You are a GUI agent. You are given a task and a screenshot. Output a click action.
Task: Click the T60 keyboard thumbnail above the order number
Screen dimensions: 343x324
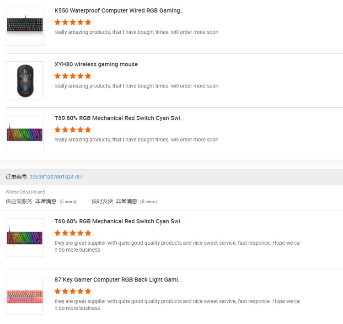click(25, 134)
